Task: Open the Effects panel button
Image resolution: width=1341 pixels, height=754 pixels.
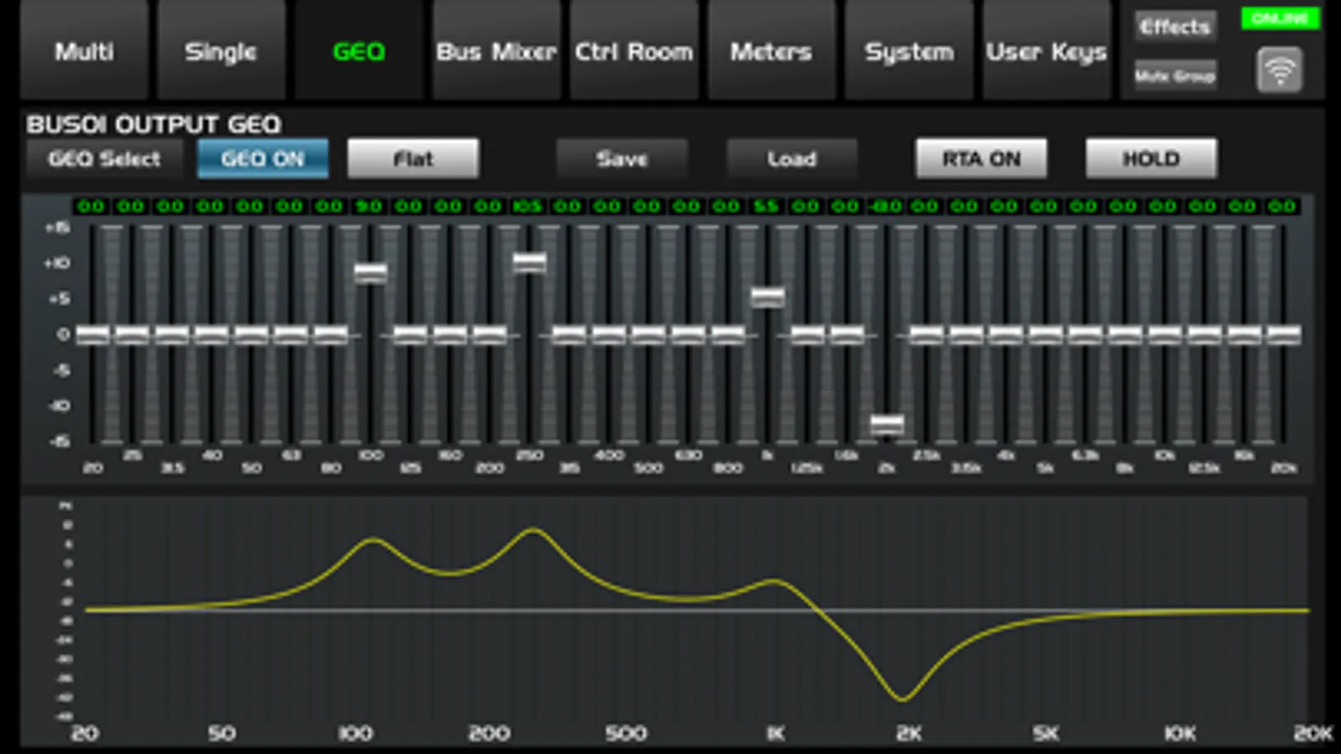Action: (x=1175, y=26)
